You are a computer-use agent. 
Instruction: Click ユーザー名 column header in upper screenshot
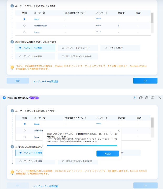(x=39, y=13)
